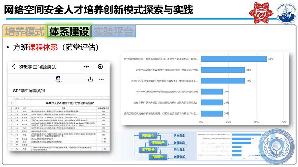The height and width of the screenshot is (167, 298).
Task: Click the red 课程体系 text in the bullet
Action: 43,48
